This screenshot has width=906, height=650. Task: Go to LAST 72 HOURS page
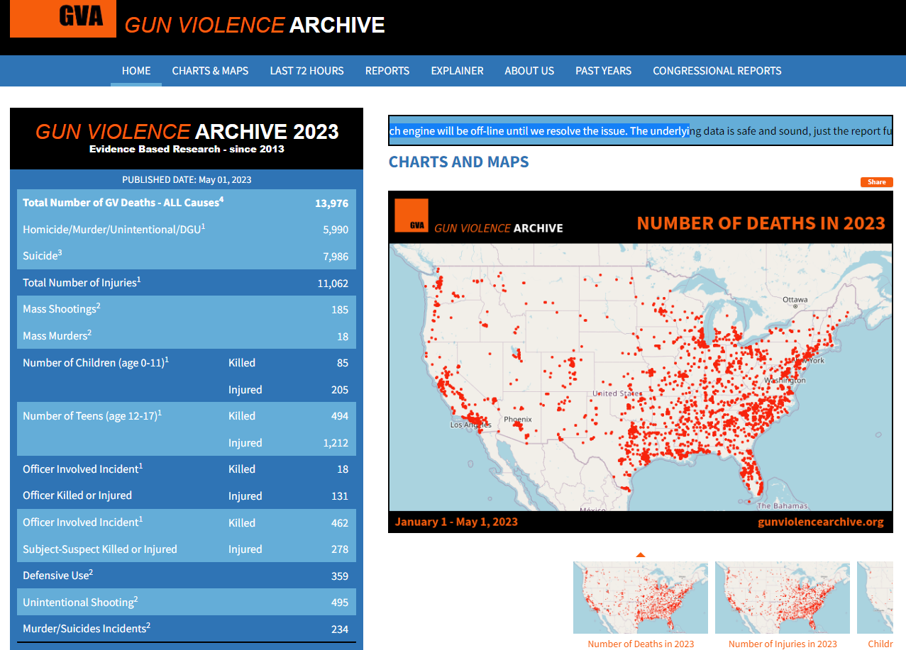(x=306, y=71)
